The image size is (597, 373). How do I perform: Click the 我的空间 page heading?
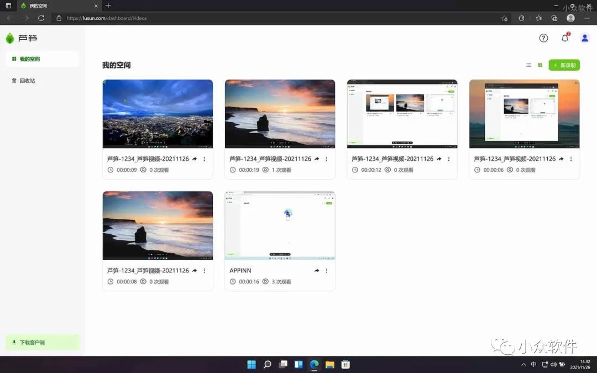click(x=116, y=65)
